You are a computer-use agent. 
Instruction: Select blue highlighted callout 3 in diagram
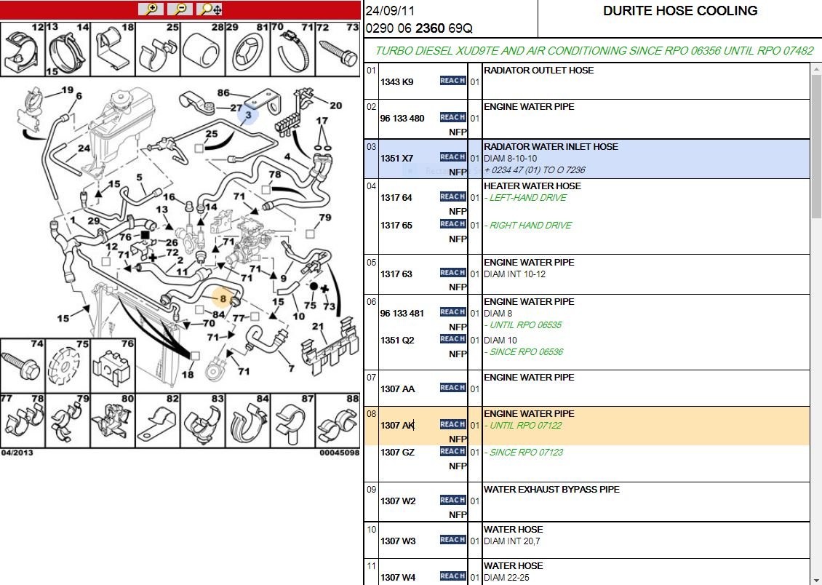248,114
